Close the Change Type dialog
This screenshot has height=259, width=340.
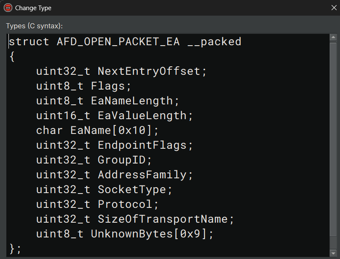[334, 8]
